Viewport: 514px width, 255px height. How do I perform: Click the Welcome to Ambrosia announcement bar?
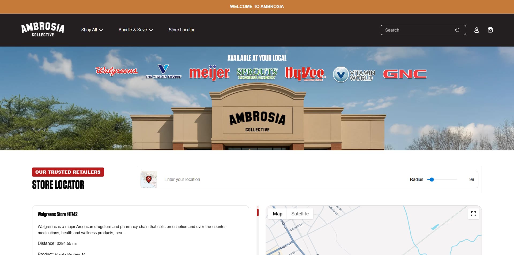click(257, 7)
